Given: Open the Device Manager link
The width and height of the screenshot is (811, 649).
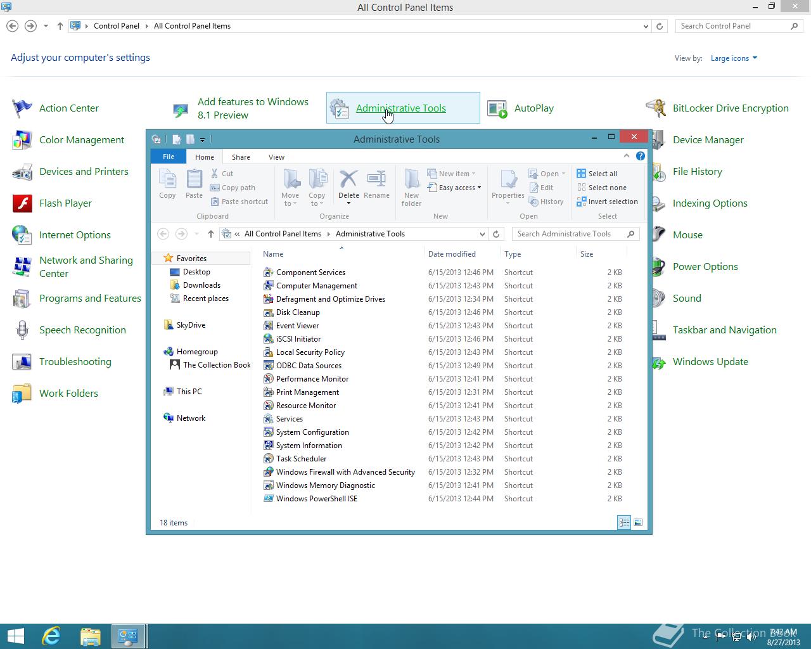Looking at the screenshot, I should pyautogui.click(x=708, y=140).
